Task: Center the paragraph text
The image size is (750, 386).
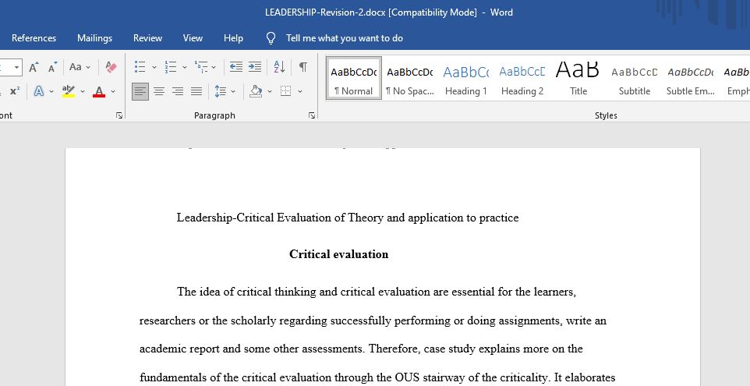Action: (159, 91)
